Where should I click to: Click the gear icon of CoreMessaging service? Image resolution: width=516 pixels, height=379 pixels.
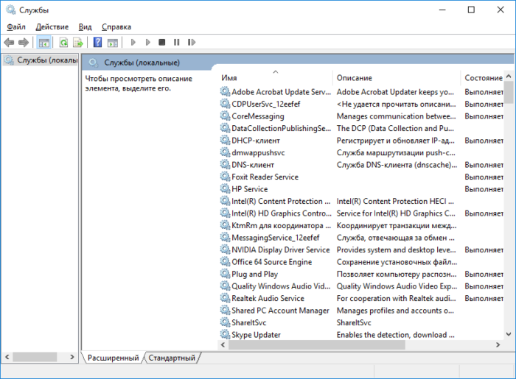(225, 116)
